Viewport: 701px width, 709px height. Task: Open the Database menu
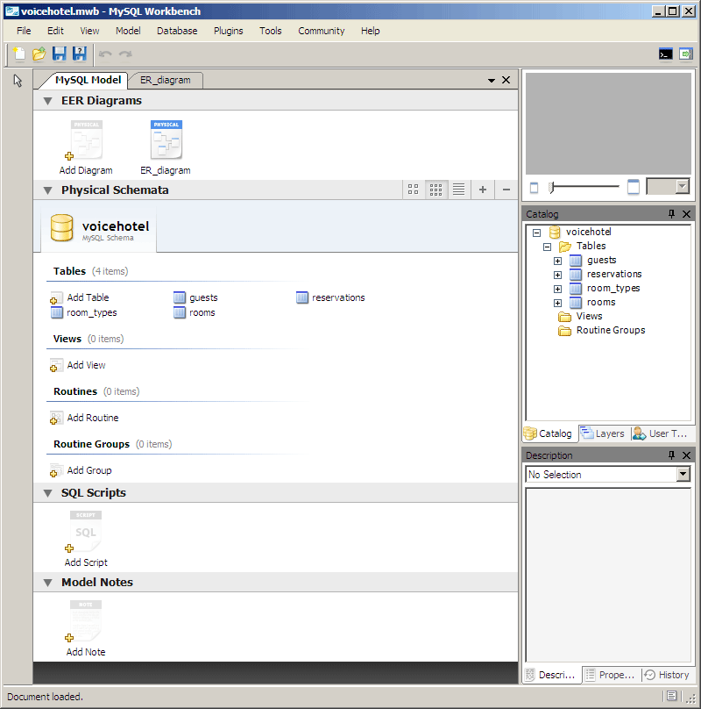coord(177,31)
